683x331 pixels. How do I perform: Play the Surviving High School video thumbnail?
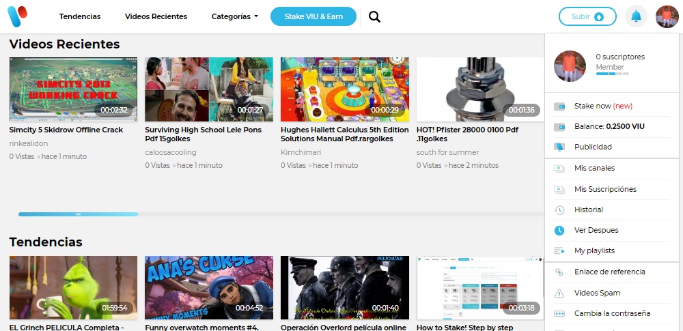pyautogui.click(x=209, y=89)
